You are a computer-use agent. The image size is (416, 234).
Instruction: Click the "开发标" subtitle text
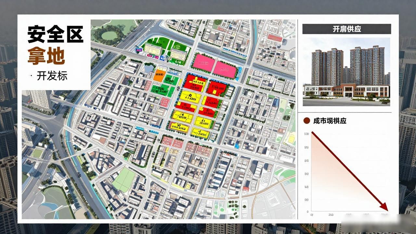point(52,76)
